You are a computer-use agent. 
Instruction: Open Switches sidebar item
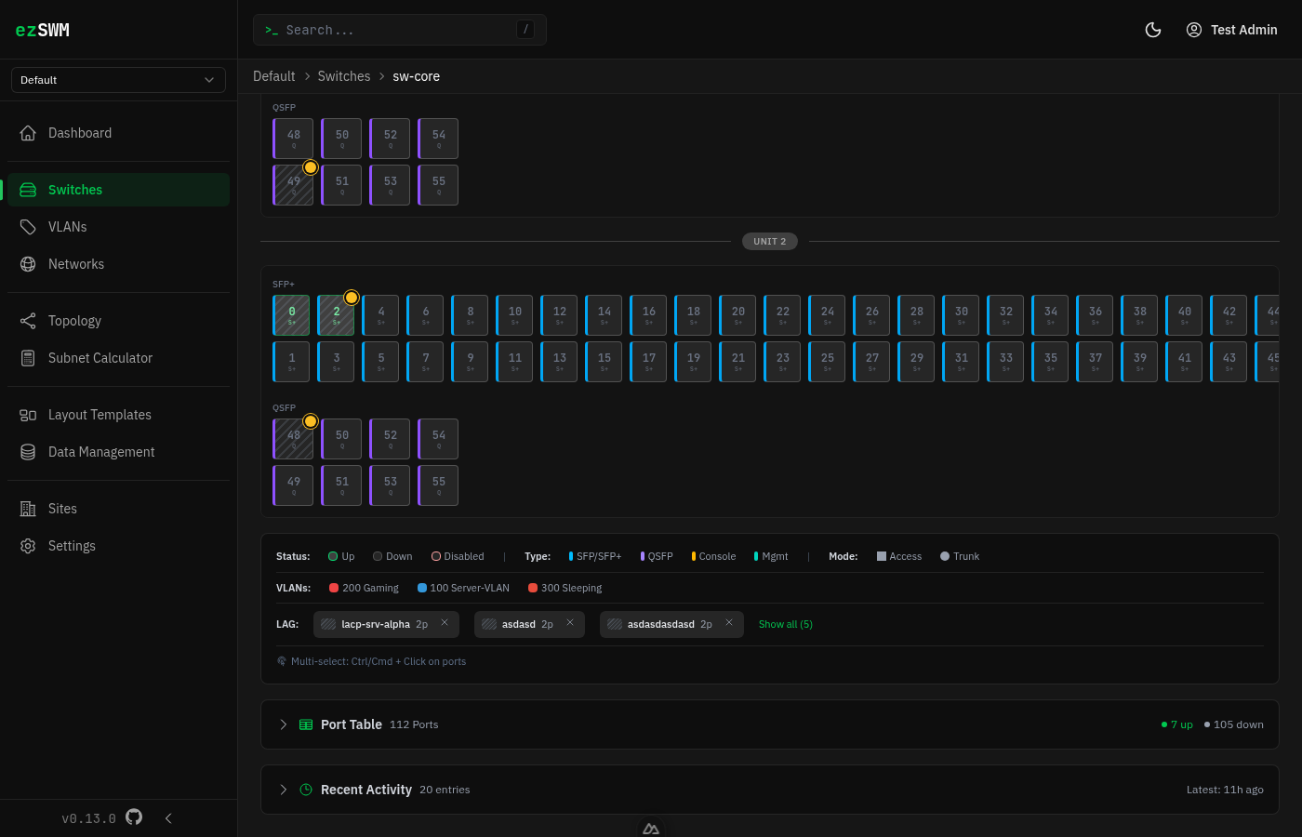tap(118, 190)
